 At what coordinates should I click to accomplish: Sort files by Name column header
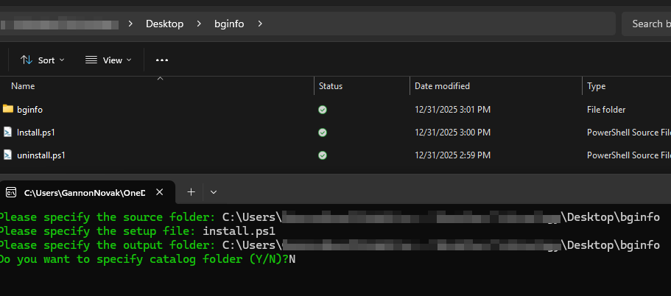[x=23, y=86]
